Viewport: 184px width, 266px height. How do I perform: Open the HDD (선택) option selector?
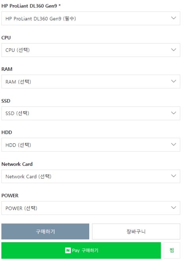point(91,145)
